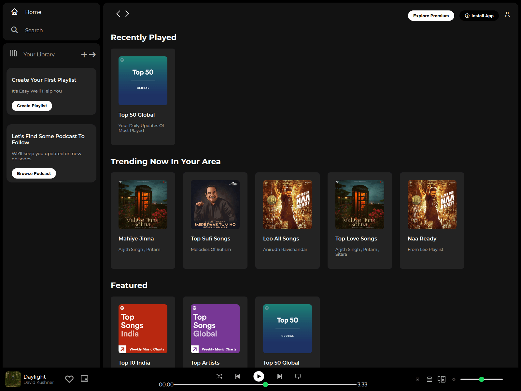Click the Install App button
Image resolution: width=521 pixels, height=391 pixels.
479,16
